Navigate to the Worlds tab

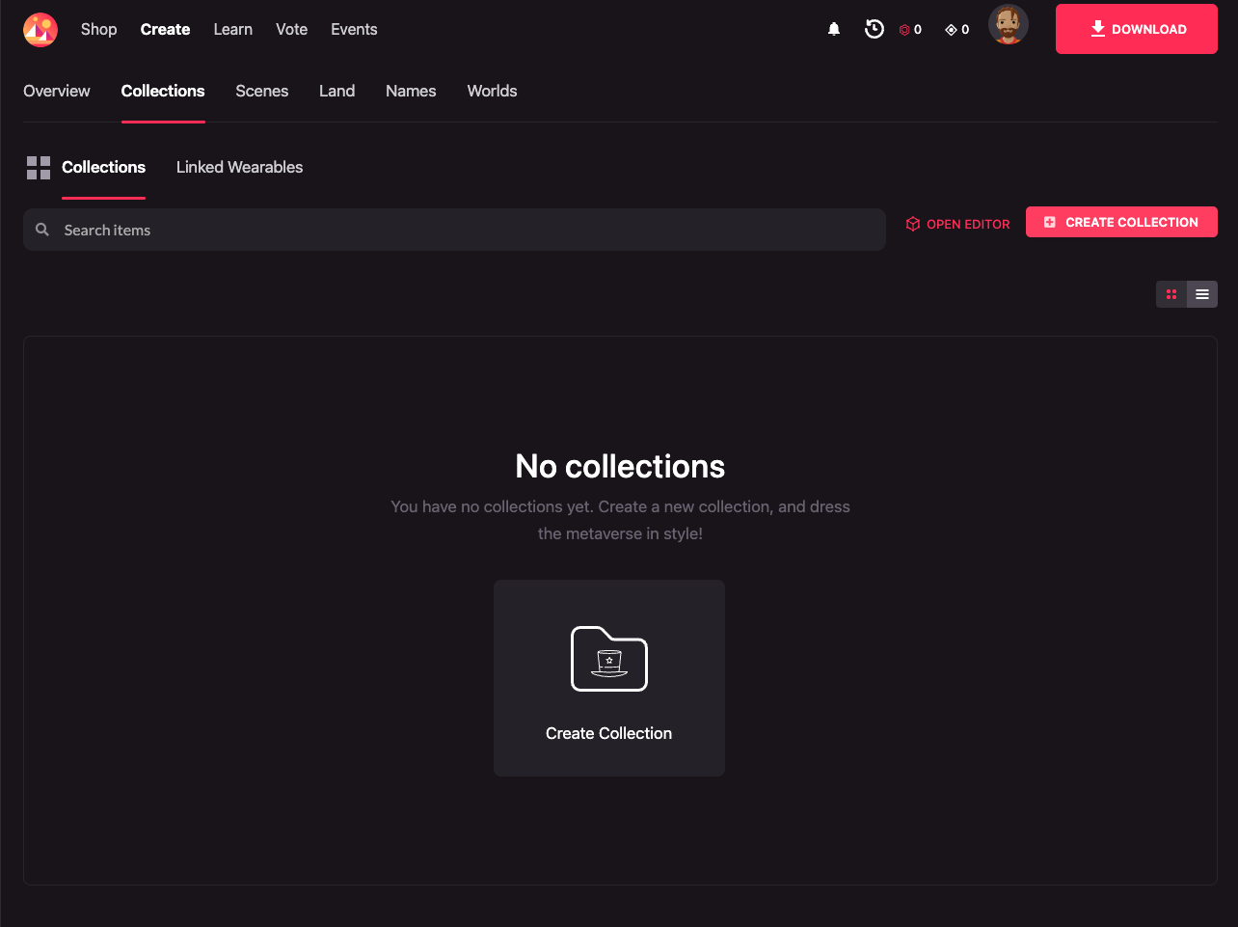pyautogui.click(x=492, y=91)
